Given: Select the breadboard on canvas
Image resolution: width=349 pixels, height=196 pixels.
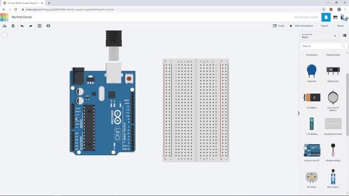Looking at the screenshot, I should point(196,110).
